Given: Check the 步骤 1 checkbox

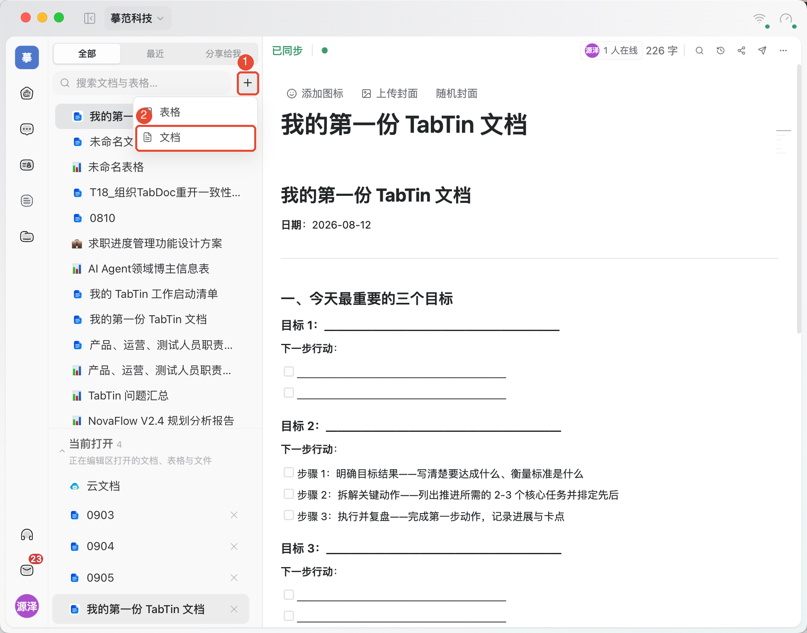Looking at the screenshot, I should pos(289,472).
